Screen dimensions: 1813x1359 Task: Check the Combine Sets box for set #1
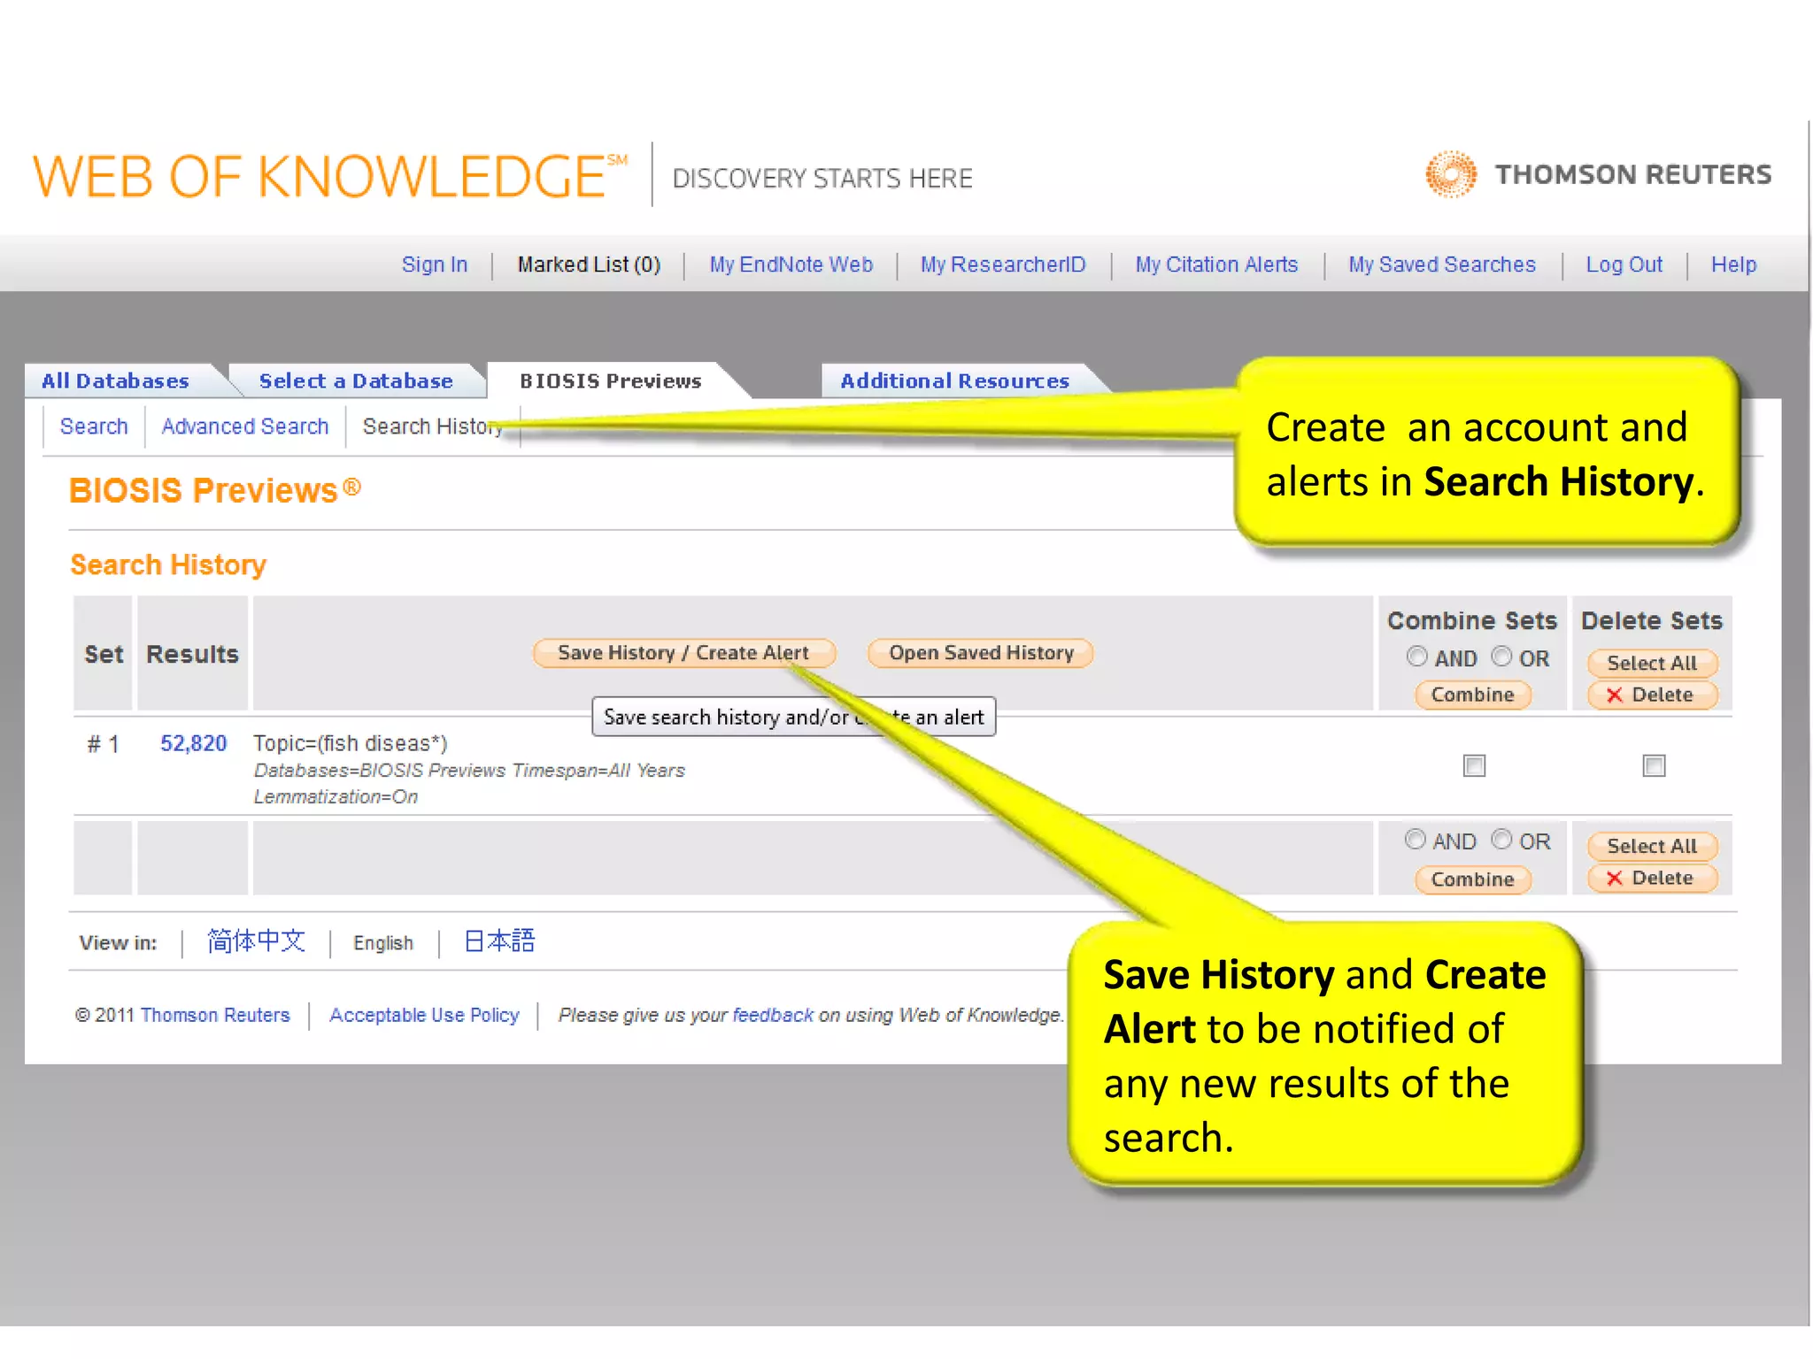tap(1474, 765)
